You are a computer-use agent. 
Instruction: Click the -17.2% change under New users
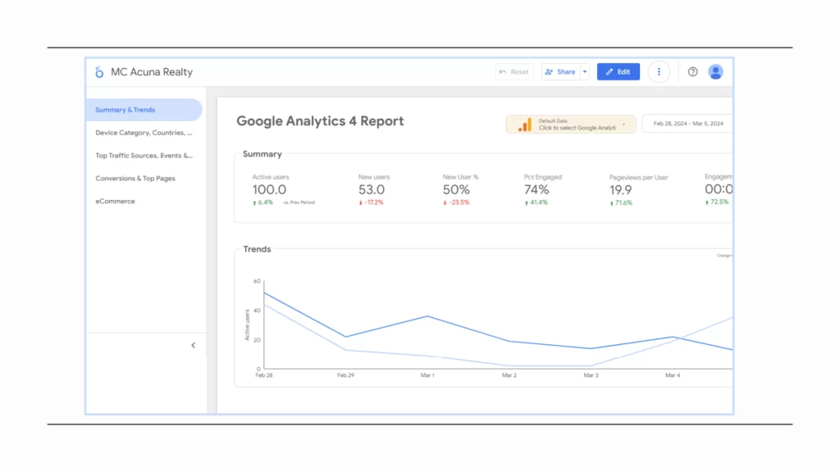tap(372, 202)
